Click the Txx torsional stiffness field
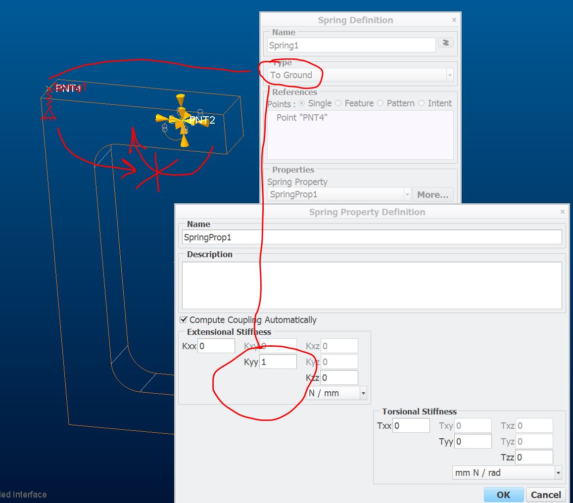 pyautogui.click(x=411, y=425)
